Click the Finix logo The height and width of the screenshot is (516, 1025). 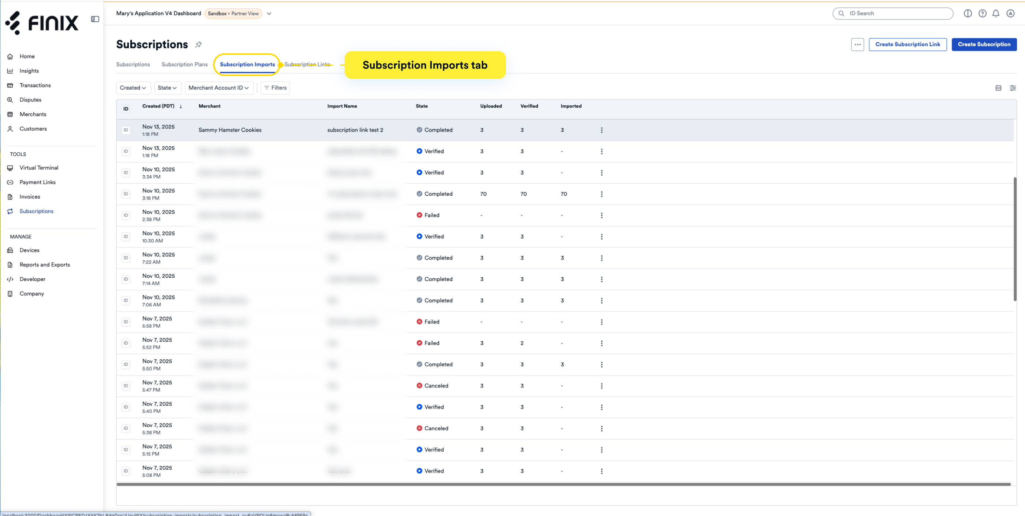(x=42, y=23)
